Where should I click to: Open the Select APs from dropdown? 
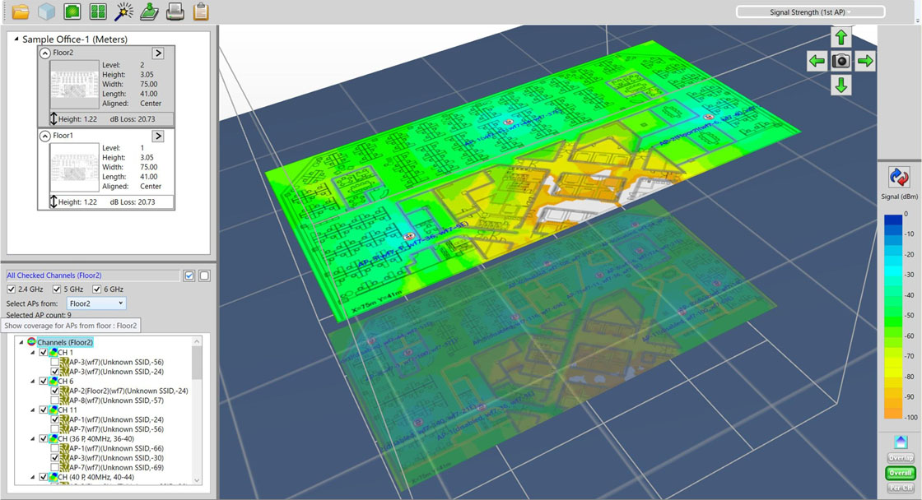[96, 303]
